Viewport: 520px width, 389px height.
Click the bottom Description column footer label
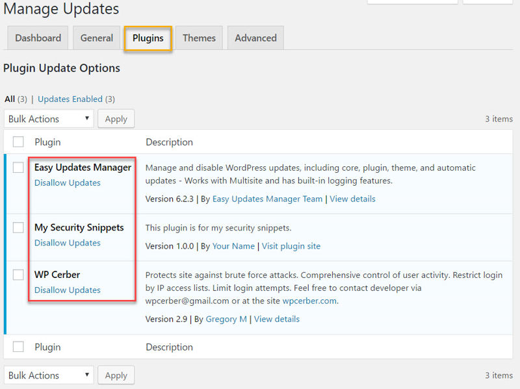pyautogui.click(x=169, y=347)
